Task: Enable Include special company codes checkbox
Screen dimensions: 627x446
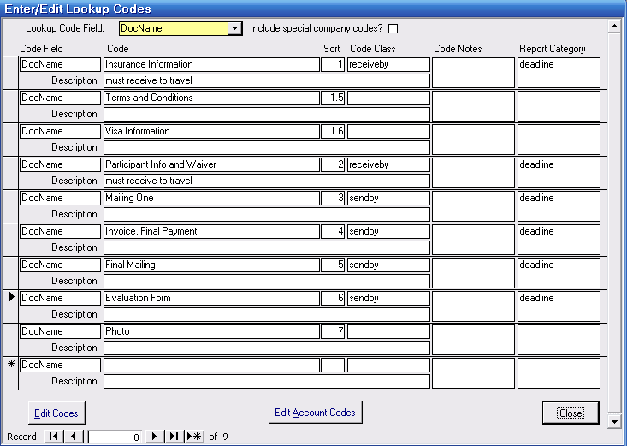Action: coord(393,28)
